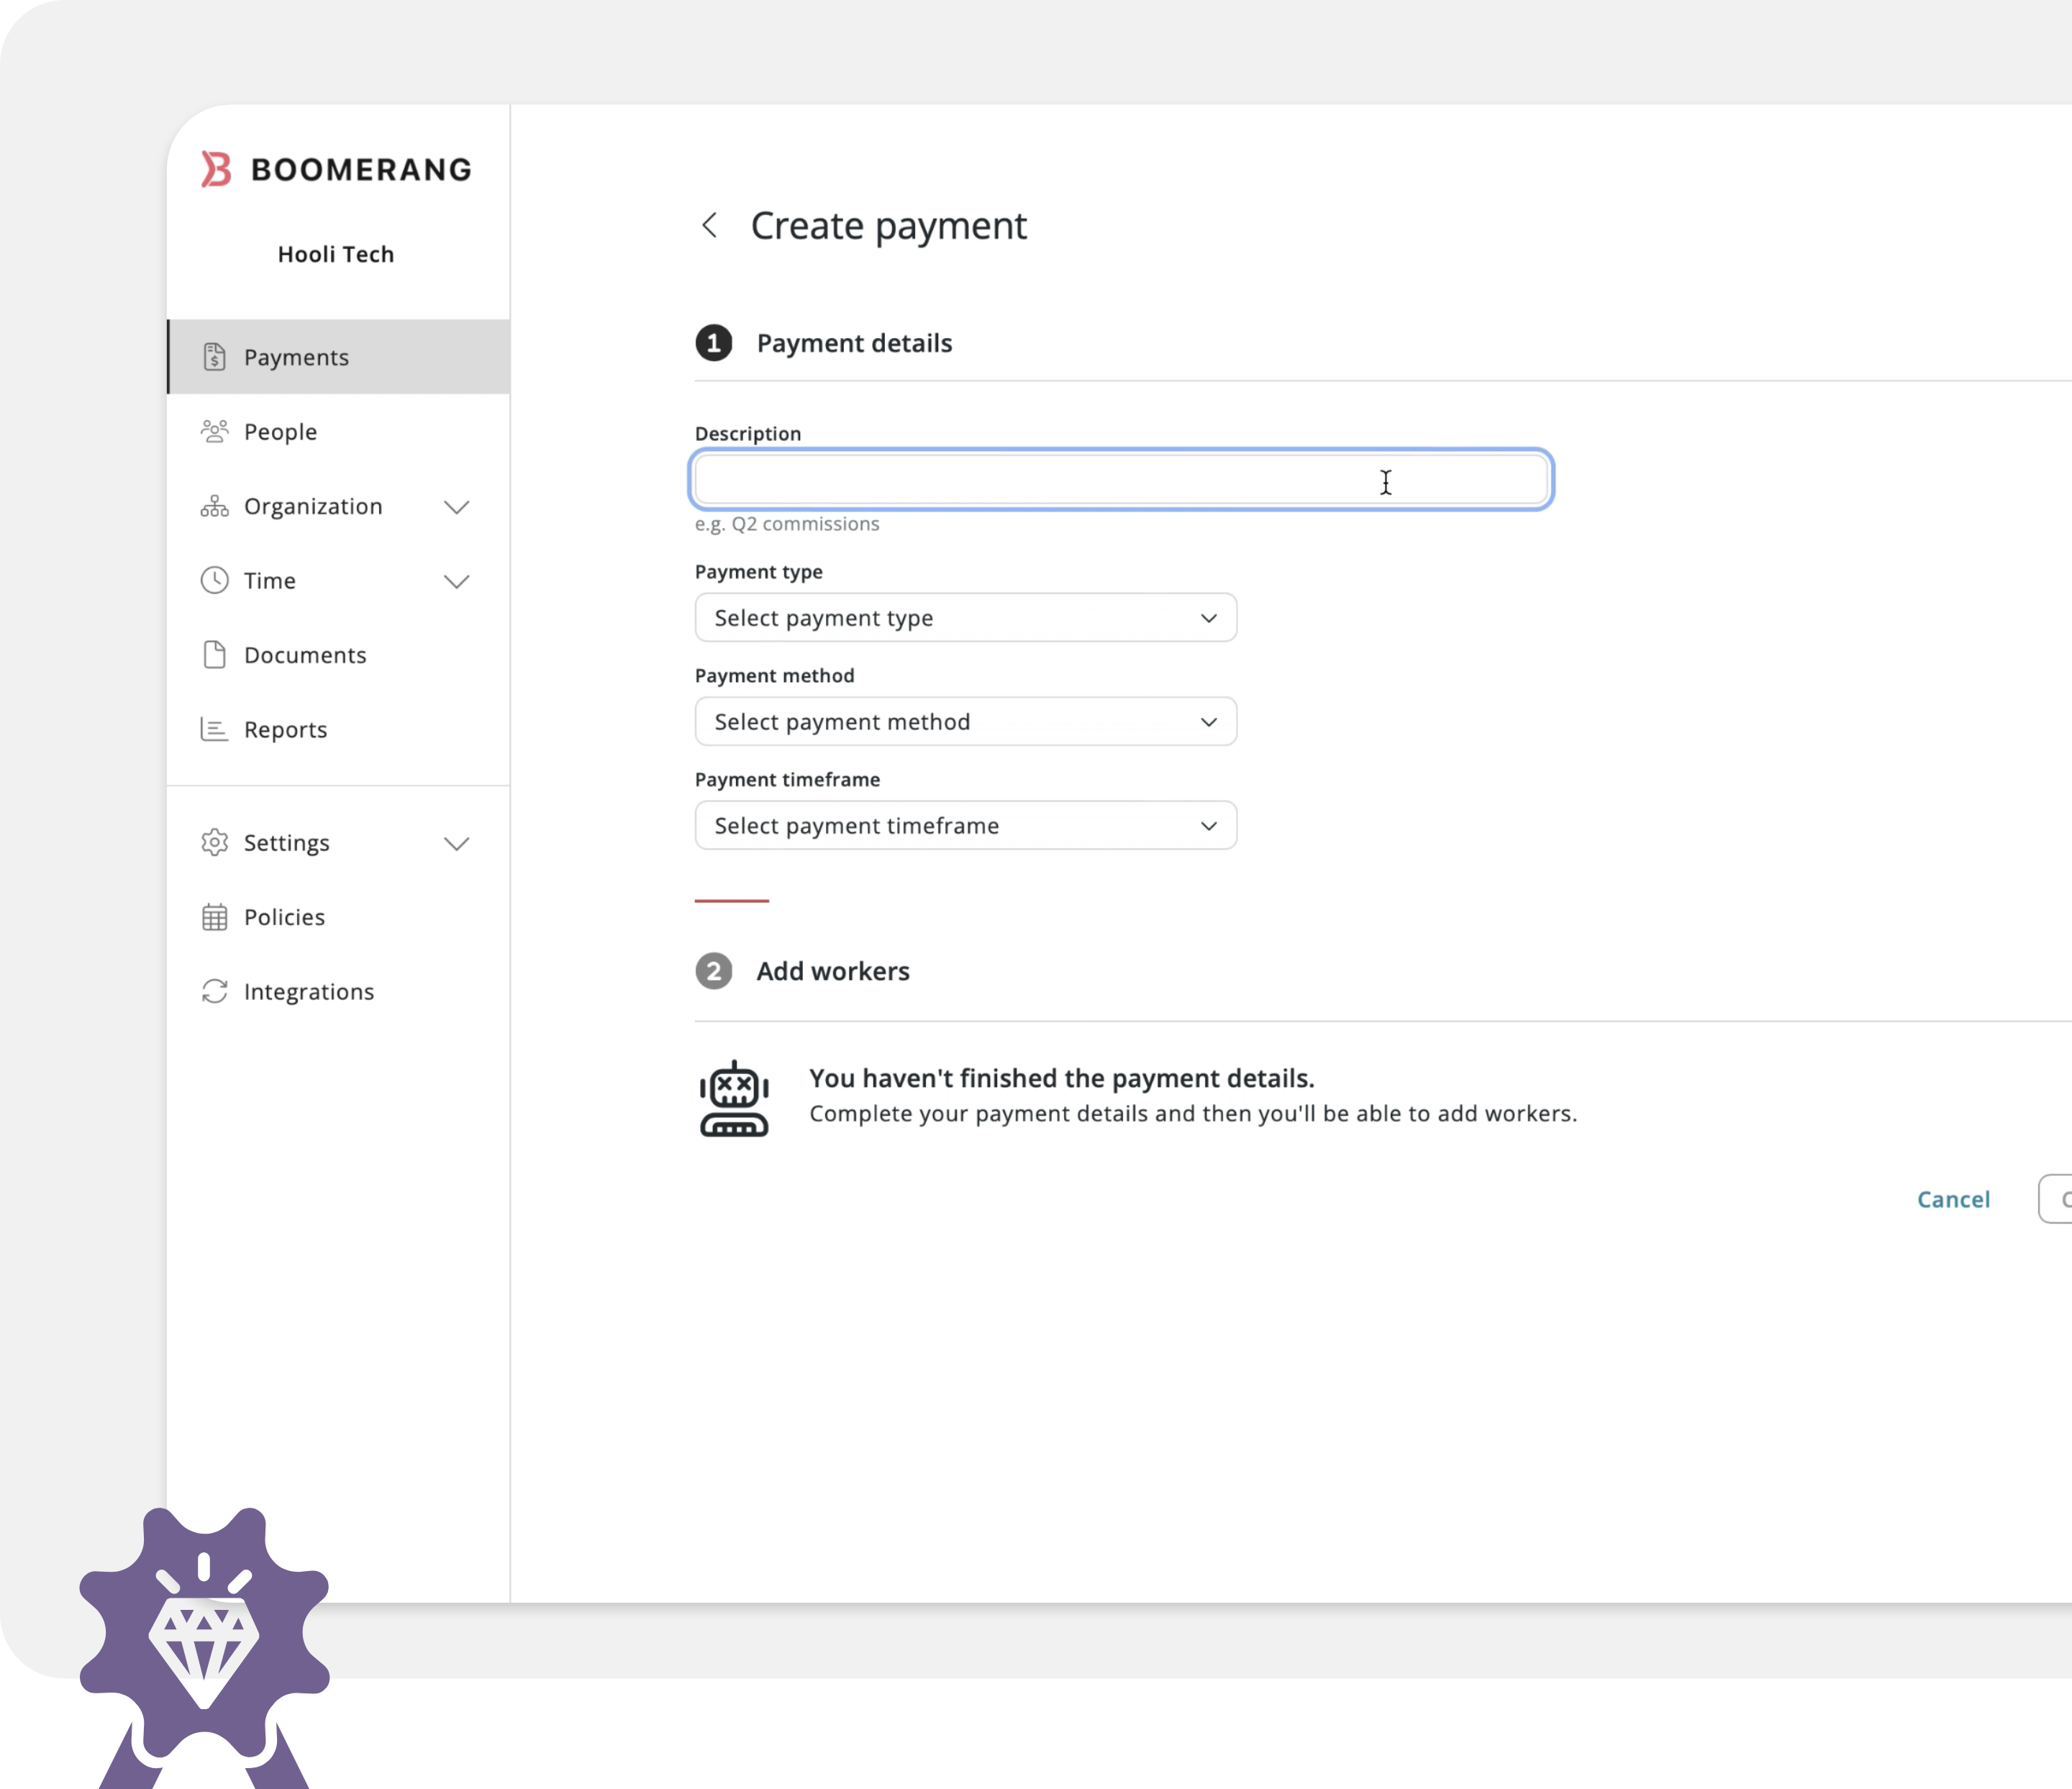This screenshot has height=1789, width=2072.
Task: Open the Select payment timeframe dropdown
Action: (966, 825)
